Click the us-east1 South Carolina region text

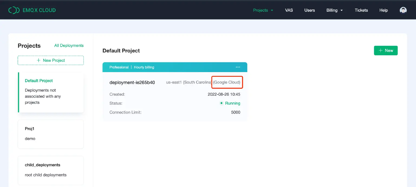click(x=189, y=82)
